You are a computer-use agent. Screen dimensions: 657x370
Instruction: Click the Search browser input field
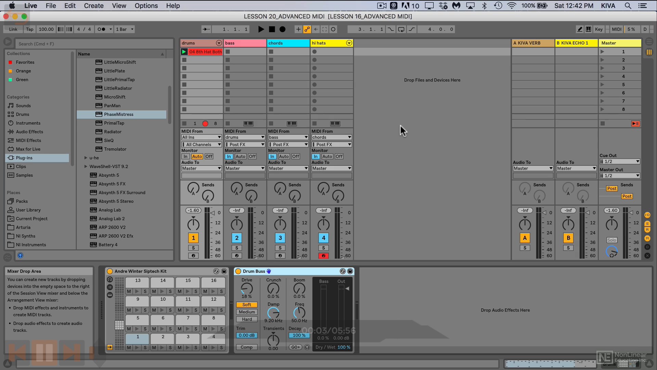pyautogui.click(x=94, y=44)
